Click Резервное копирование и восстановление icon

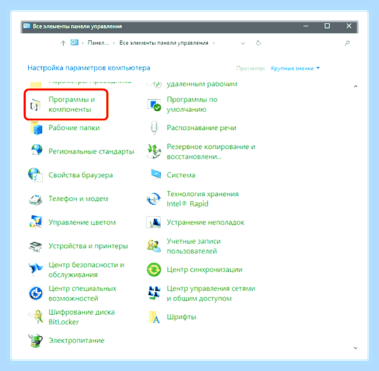[154, 152]
